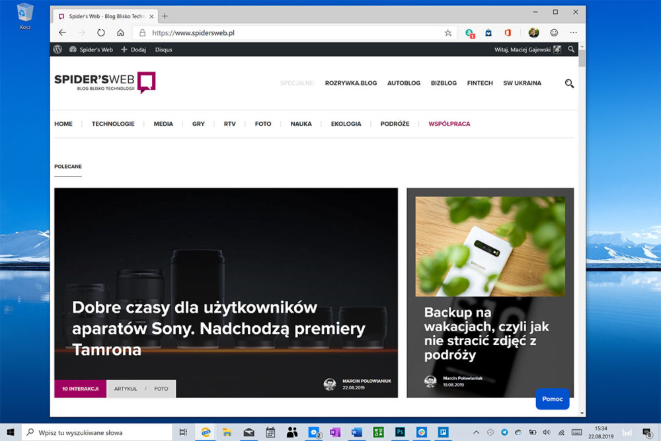Open the Witaj, Maciej Gajewski account menu

point(527,50)
